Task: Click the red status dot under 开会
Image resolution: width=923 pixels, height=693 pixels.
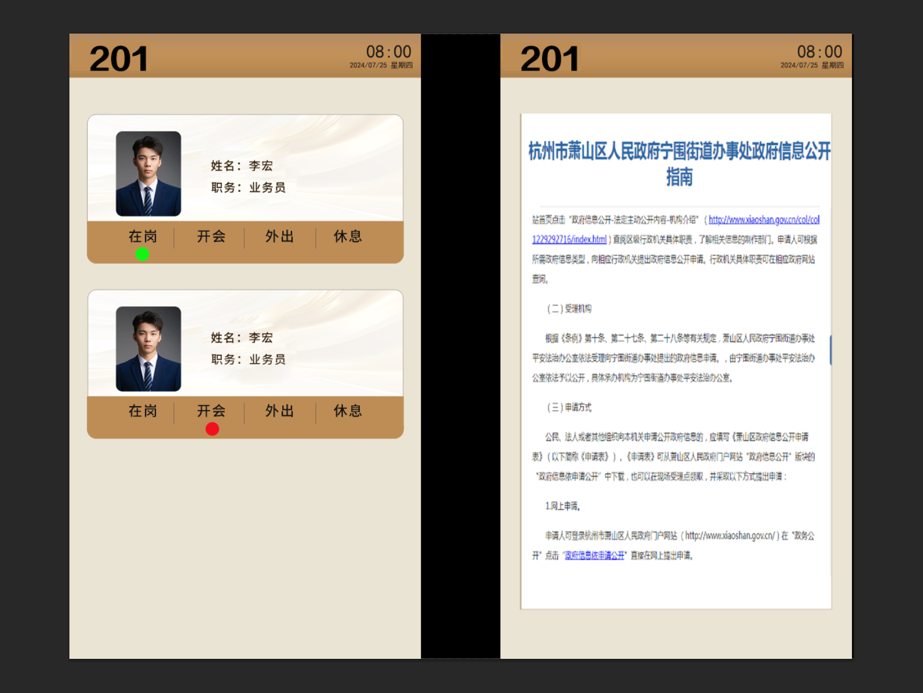Action: tap(212, 429)
